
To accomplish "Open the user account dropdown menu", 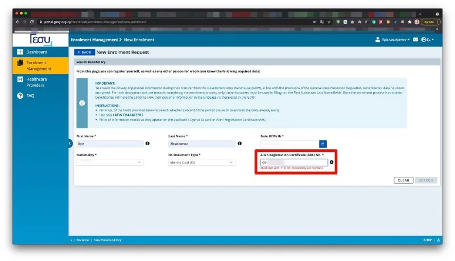I will 392,40.
